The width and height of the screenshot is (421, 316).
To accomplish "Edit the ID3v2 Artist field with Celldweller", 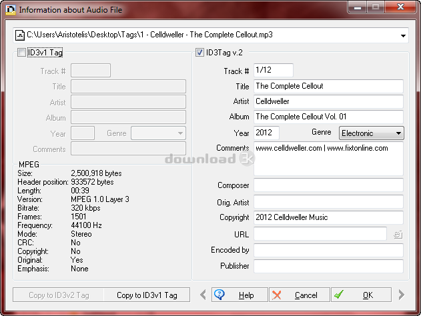I will [x=328, y=101].
